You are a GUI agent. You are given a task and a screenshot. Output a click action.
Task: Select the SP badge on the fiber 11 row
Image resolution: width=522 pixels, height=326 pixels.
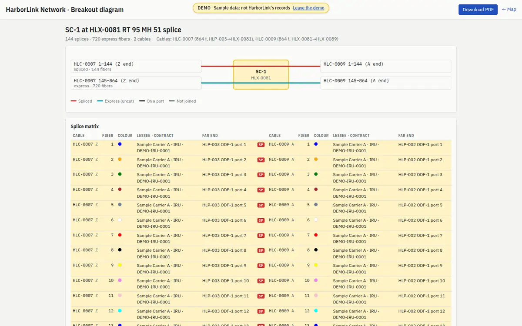coord(261,296)
